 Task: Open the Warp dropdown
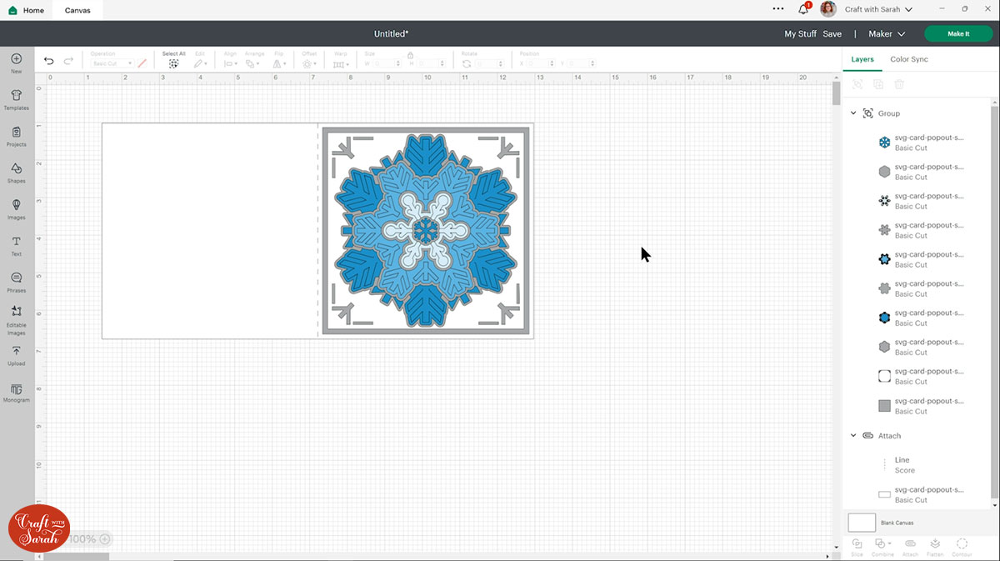pos(341,63)
